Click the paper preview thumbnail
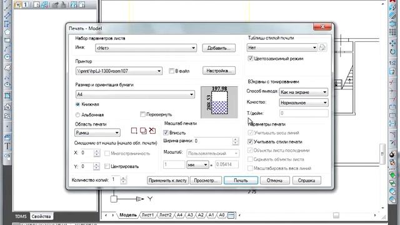Viewport: 400px width, 225px height. tap(219, 102)
